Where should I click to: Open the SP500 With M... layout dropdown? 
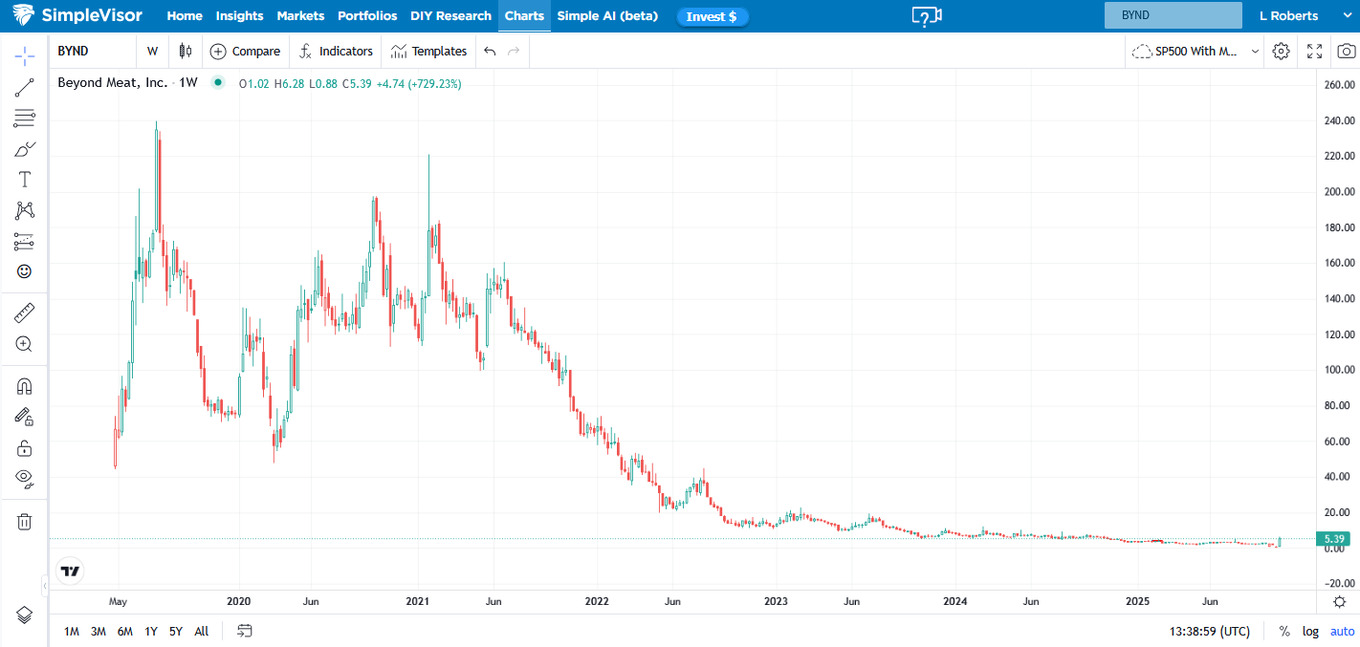pyautogui.click(x=1195, y=52)
